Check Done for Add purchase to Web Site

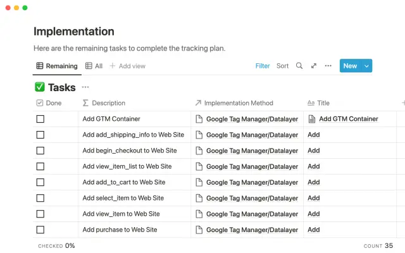(40, 230)
